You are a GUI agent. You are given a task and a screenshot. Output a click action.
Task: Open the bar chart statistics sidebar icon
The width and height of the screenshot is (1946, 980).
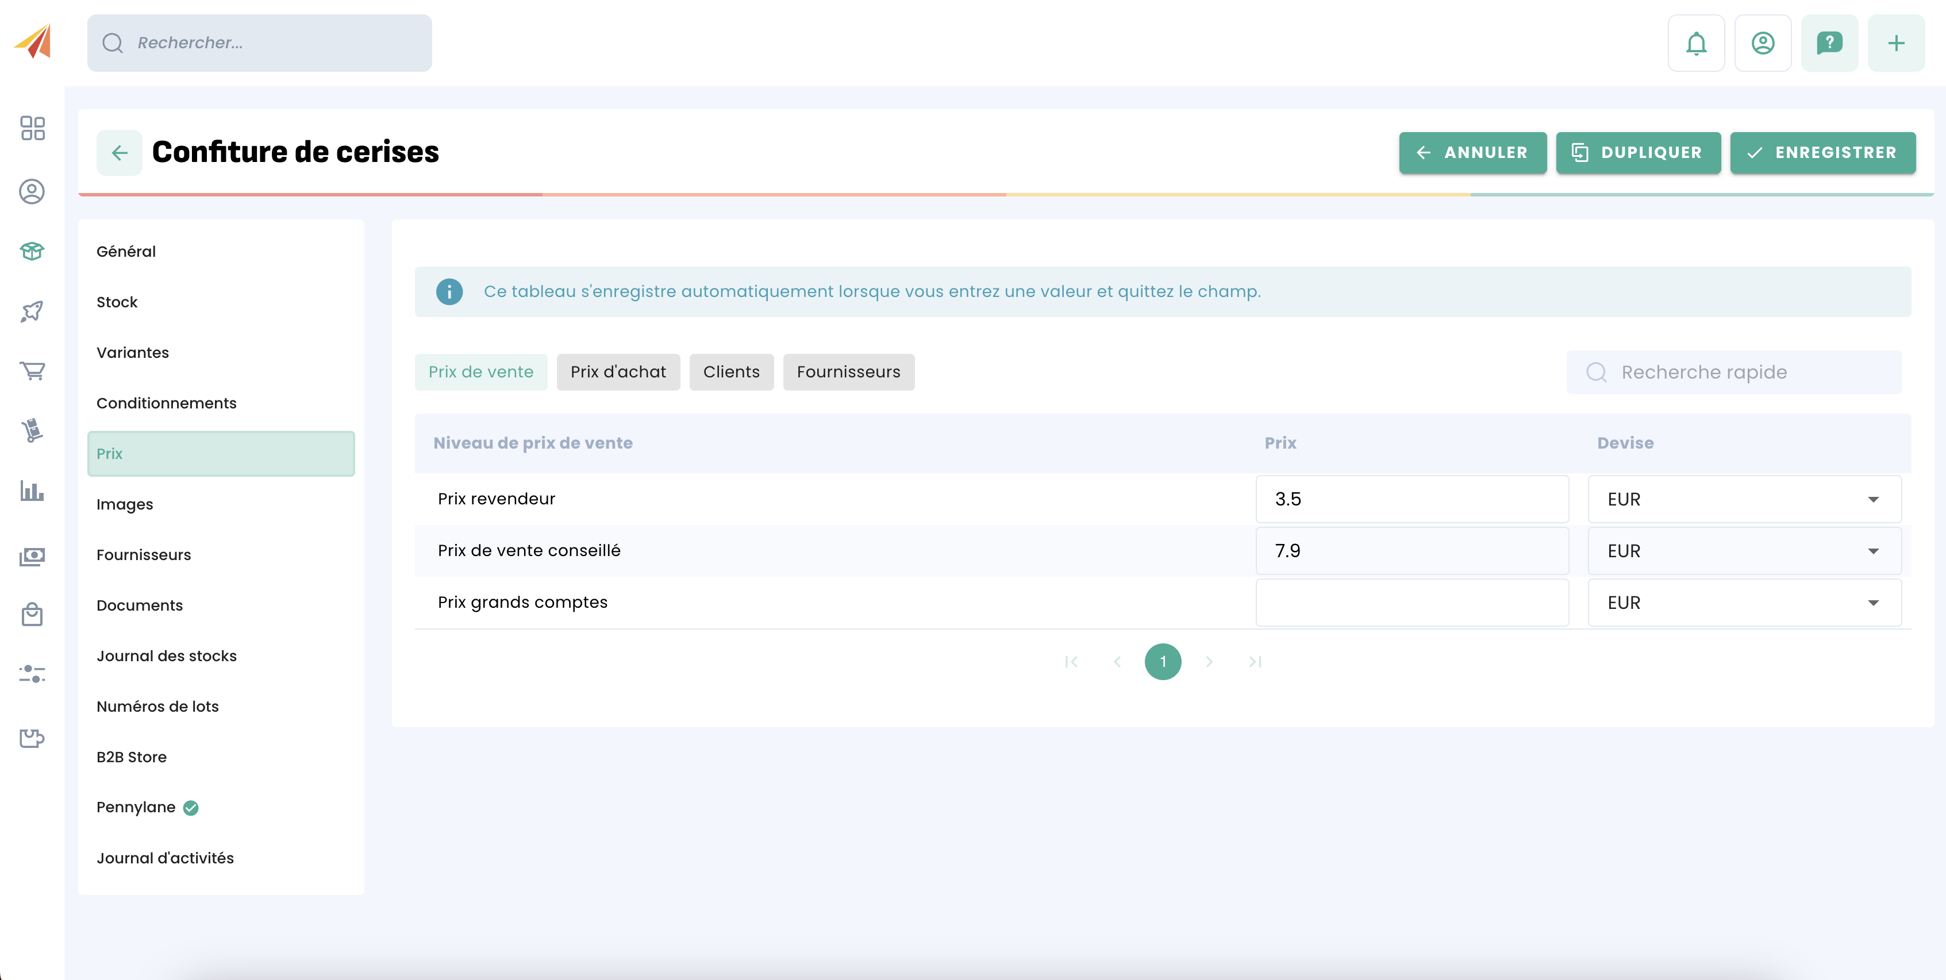tap(32, 491)
